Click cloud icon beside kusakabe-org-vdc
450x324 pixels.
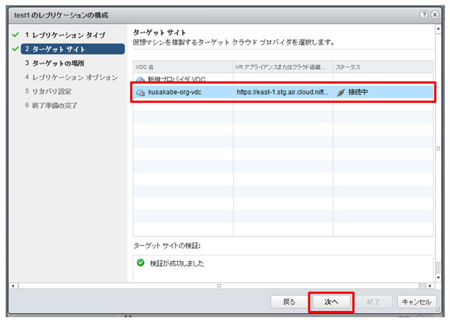pos(140,92)
